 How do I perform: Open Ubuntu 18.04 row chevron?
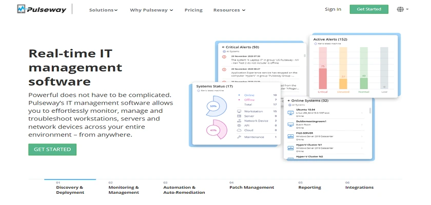[x=362, y=113]
